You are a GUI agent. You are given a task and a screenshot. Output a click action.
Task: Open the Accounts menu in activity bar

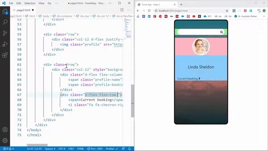tap(5, 130)
